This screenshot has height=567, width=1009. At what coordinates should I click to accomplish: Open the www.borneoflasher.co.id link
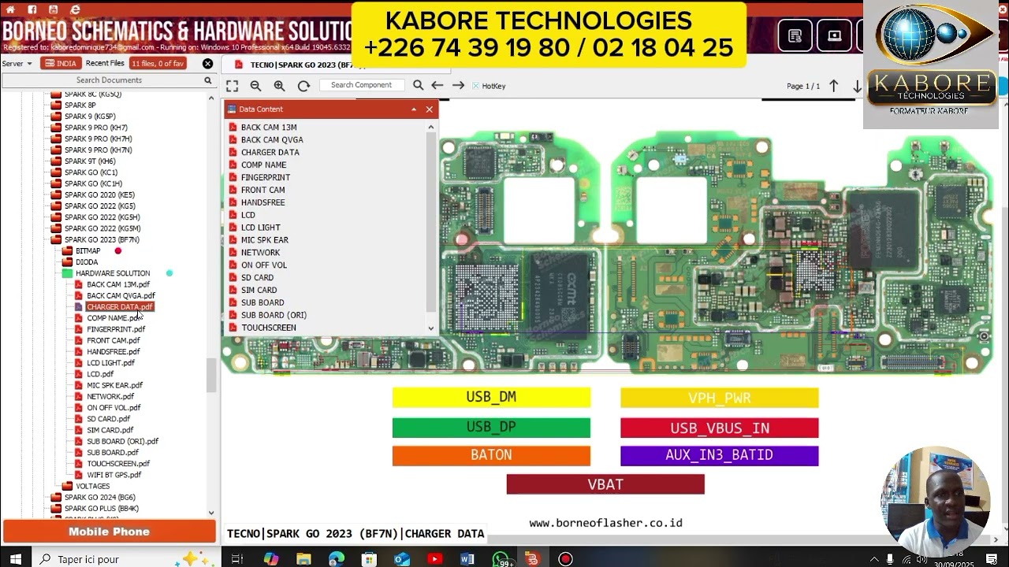(605, 523)
